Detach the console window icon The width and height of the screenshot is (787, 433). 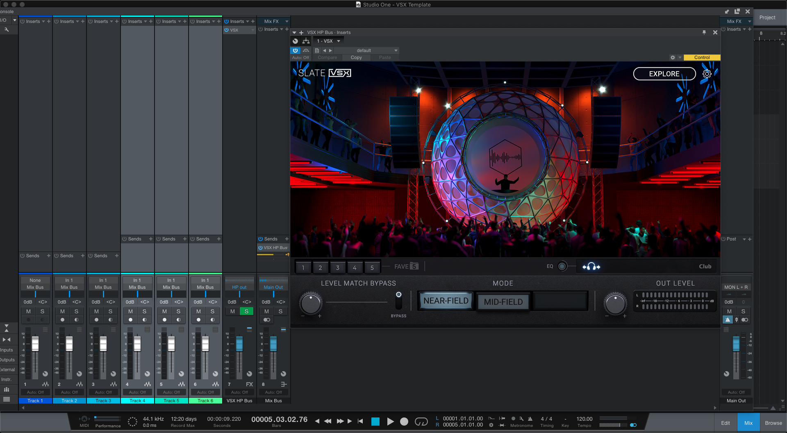pyautogui.click(x=737, y=11)
